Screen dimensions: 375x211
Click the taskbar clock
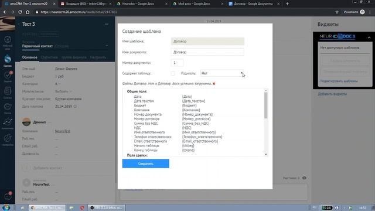[362, 207]
